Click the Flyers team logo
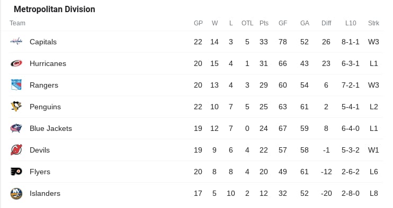The image size is (393, 208). coord(16,172)
